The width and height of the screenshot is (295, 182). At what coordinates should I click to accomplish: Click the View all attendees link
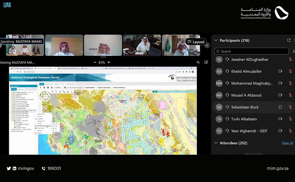(x=287, y=143)
